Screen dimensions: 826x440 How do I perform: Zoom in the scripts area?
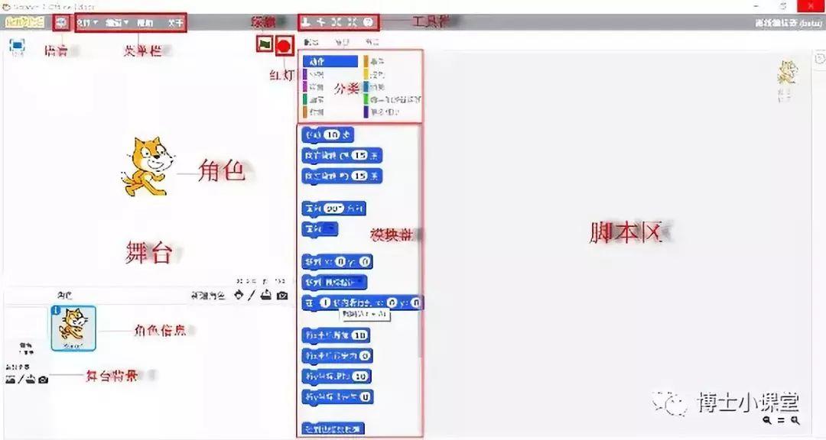(x=796, y=420)
